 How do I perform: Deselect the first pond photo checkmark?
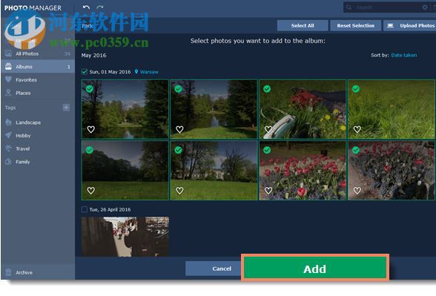(90, 89)
